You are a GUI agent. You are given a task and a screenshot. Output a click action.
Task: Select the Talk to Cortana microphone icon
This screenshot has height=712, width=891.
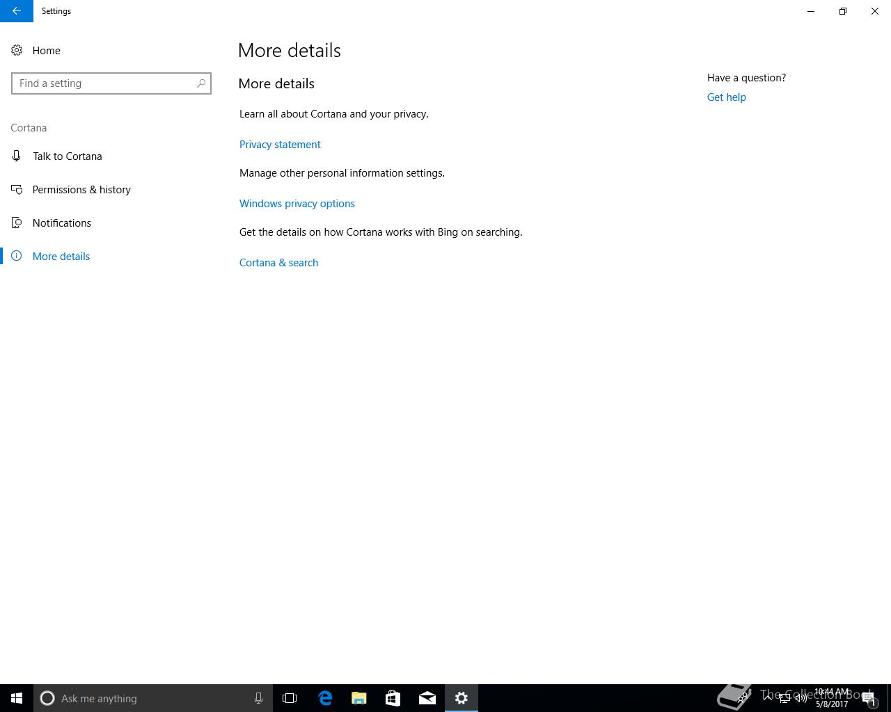click(x=17, y=156)
